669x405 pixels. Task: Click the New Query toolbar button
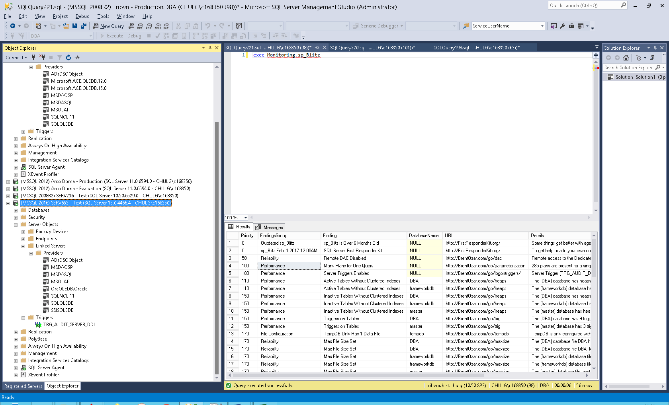pos(108,26)
